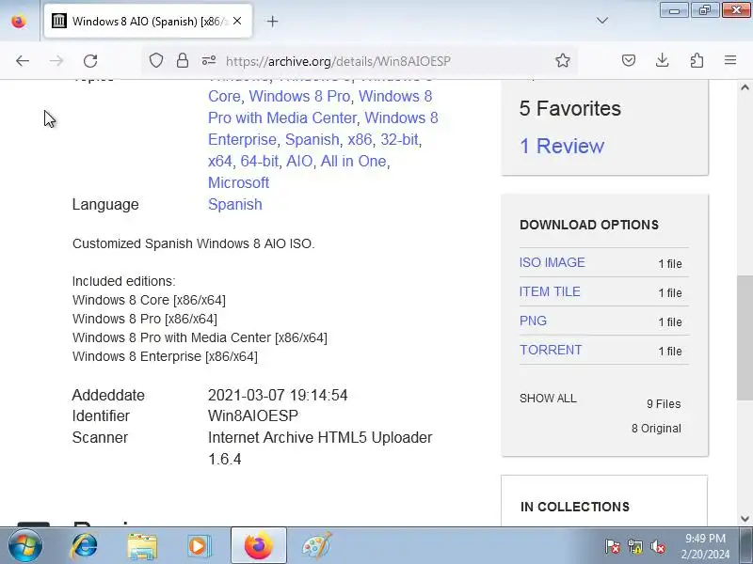Open the Windows 8 Pro topic link
This screenshot has height=564, width=753.
point(299,96)
